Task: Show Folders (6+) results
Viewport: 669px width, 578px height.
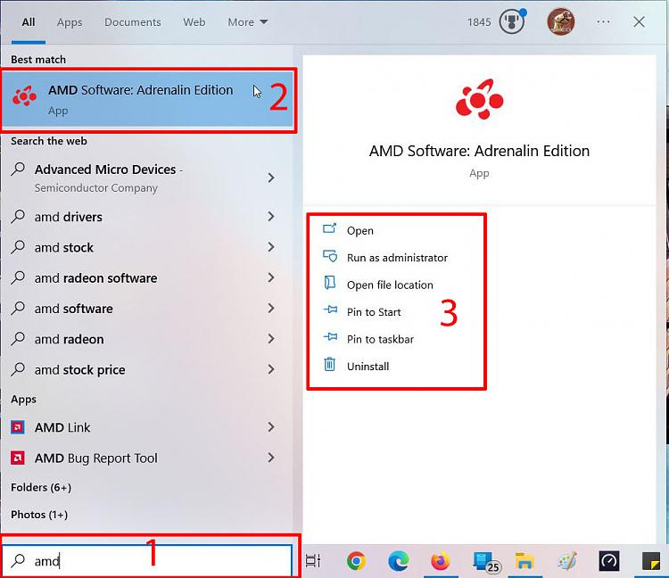Action: (x=41, y=487)
